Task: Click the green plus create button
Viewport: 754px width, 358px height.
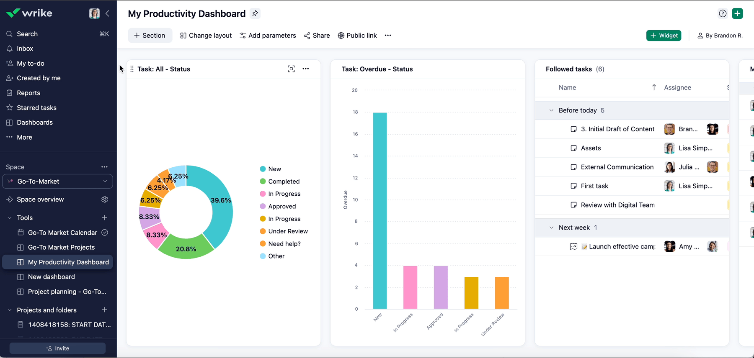Action: click(737, 13)
